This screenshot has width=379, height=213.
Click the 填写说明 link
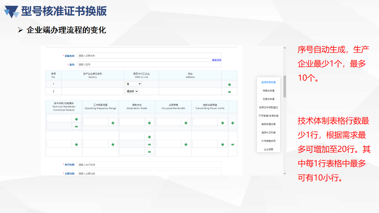pyautogui.click(x=216, y=60)
